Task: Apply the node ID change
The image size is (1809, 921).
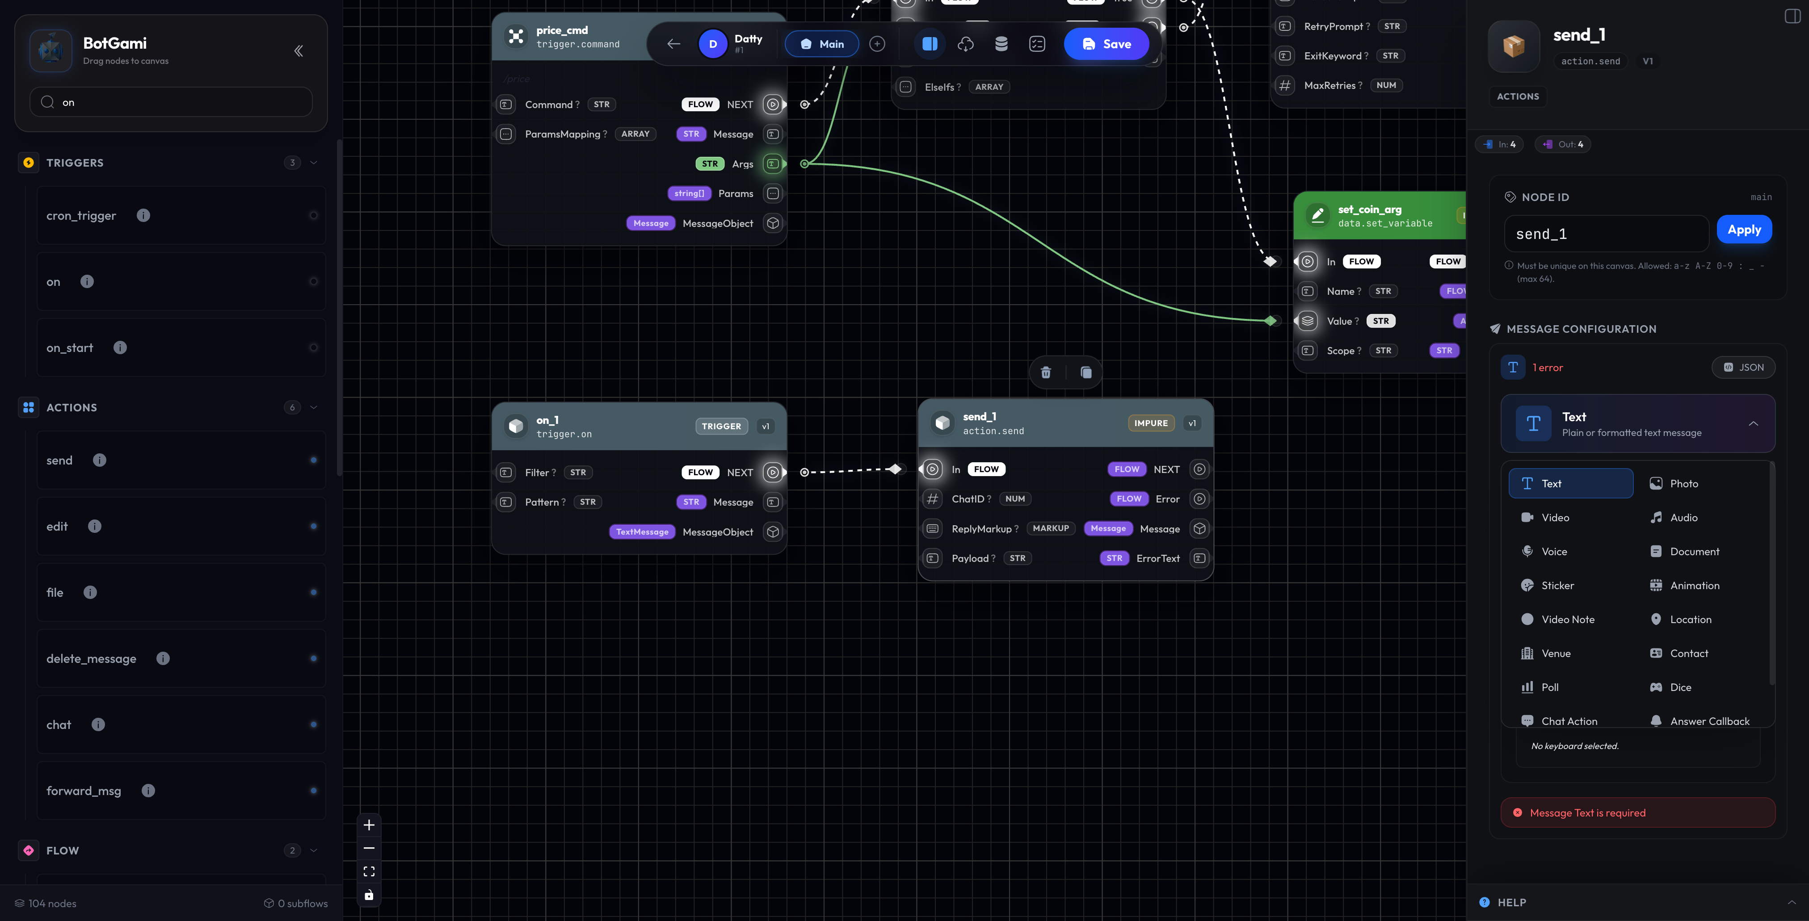Action: (x=1744, y=229)
